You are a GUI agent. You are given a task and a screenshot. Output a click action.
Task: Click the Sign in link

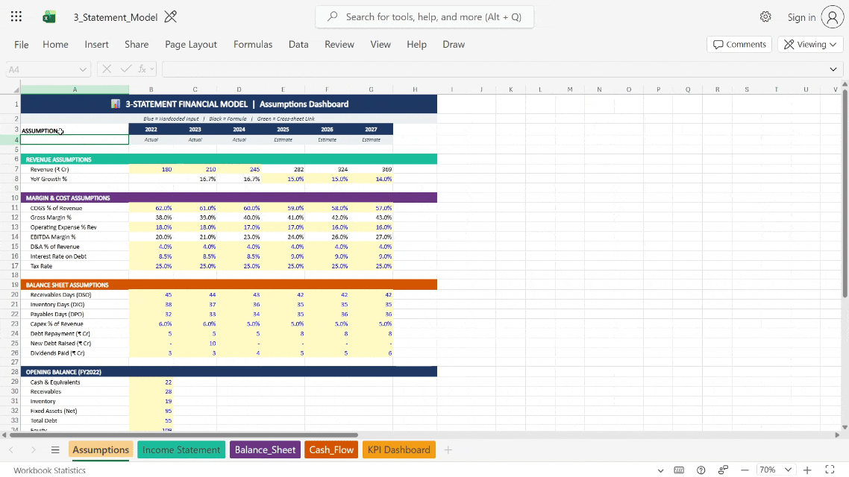click(x=801, y=17)
